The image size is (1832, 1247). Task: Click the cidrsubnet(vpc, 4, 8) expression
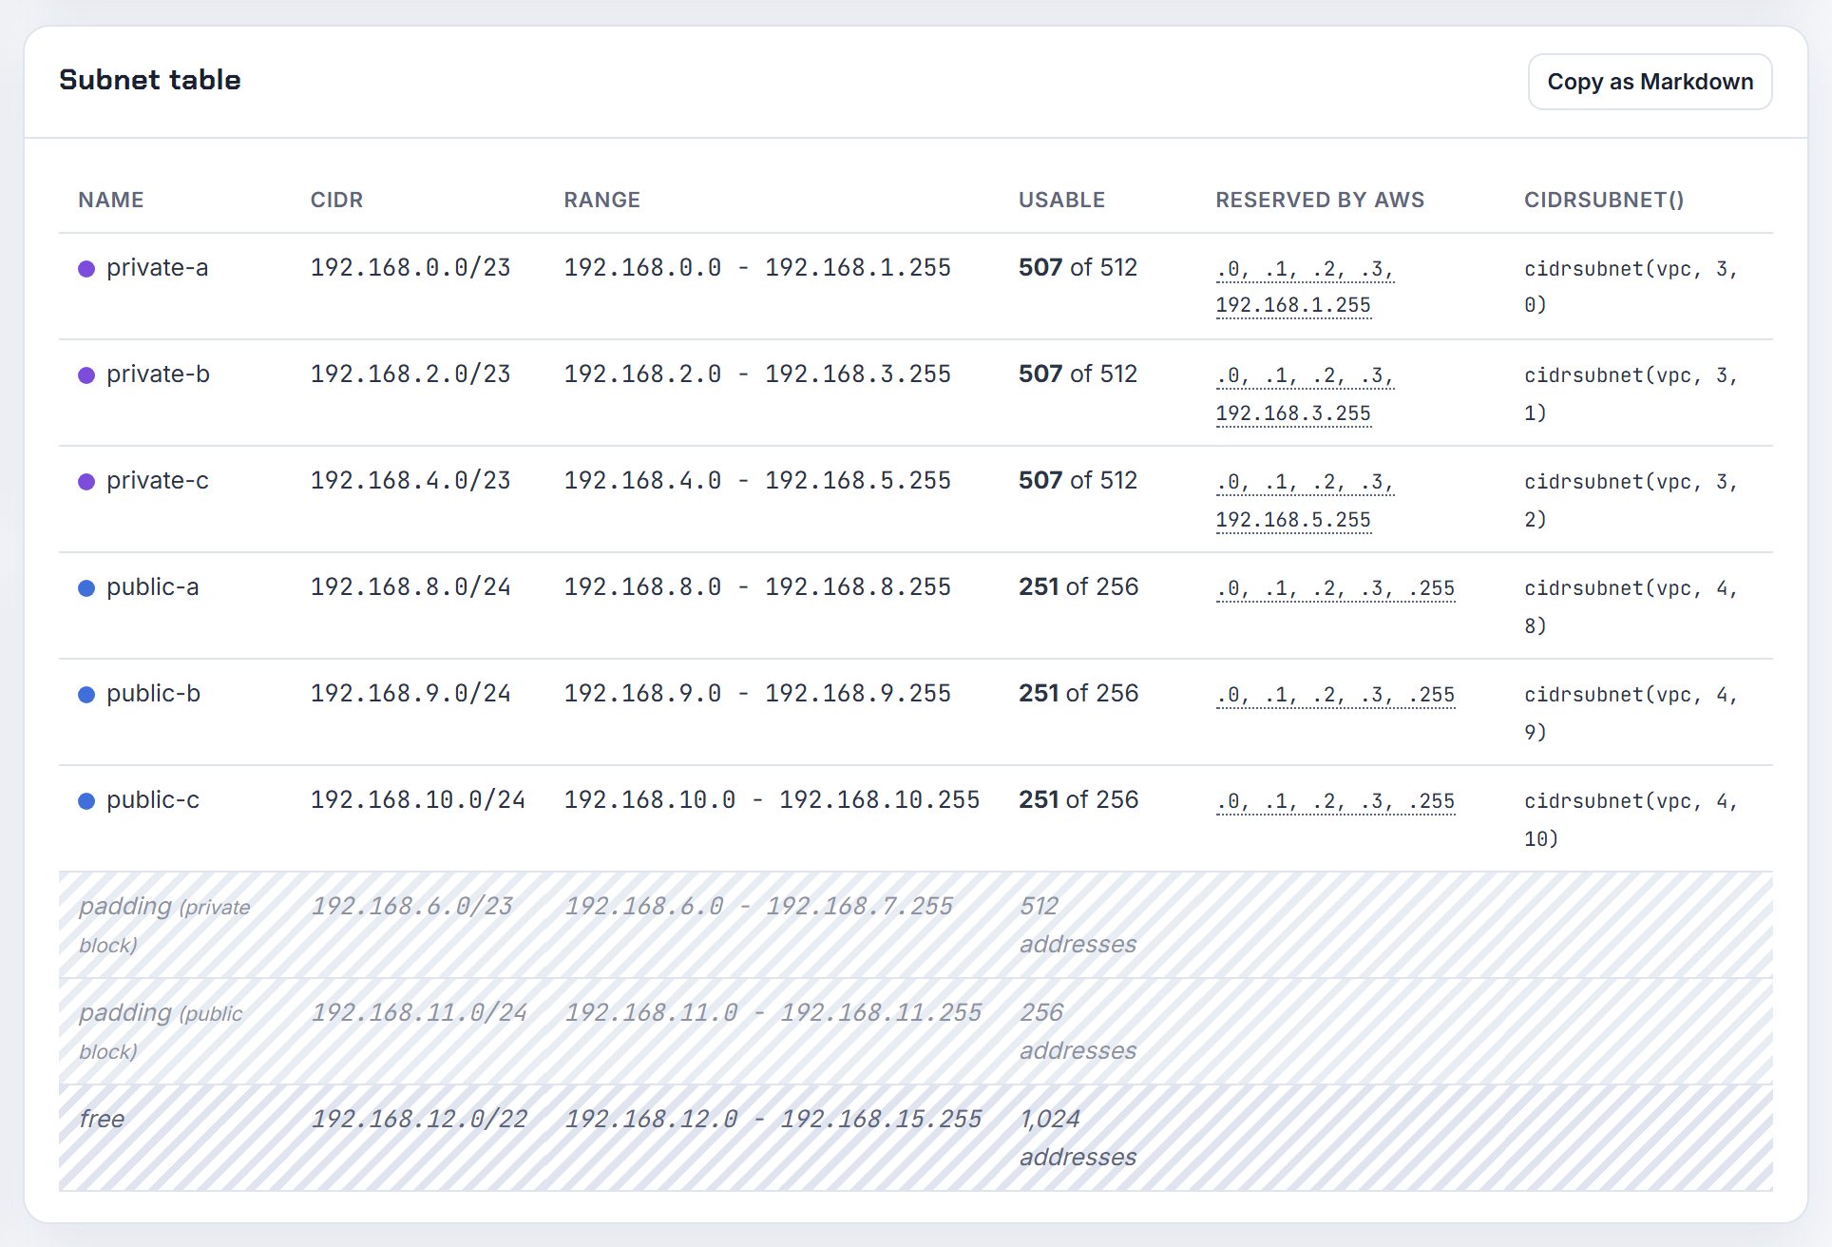1631,606
